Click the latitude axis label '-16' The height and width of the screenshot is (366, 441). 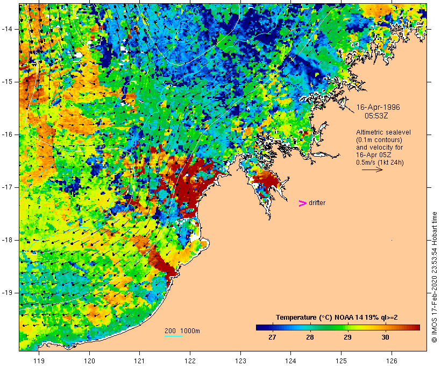[7, 135]
